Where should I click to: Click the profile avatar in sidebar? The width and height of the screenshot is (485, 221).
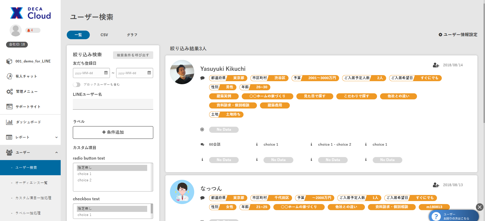tap(16, 30)
